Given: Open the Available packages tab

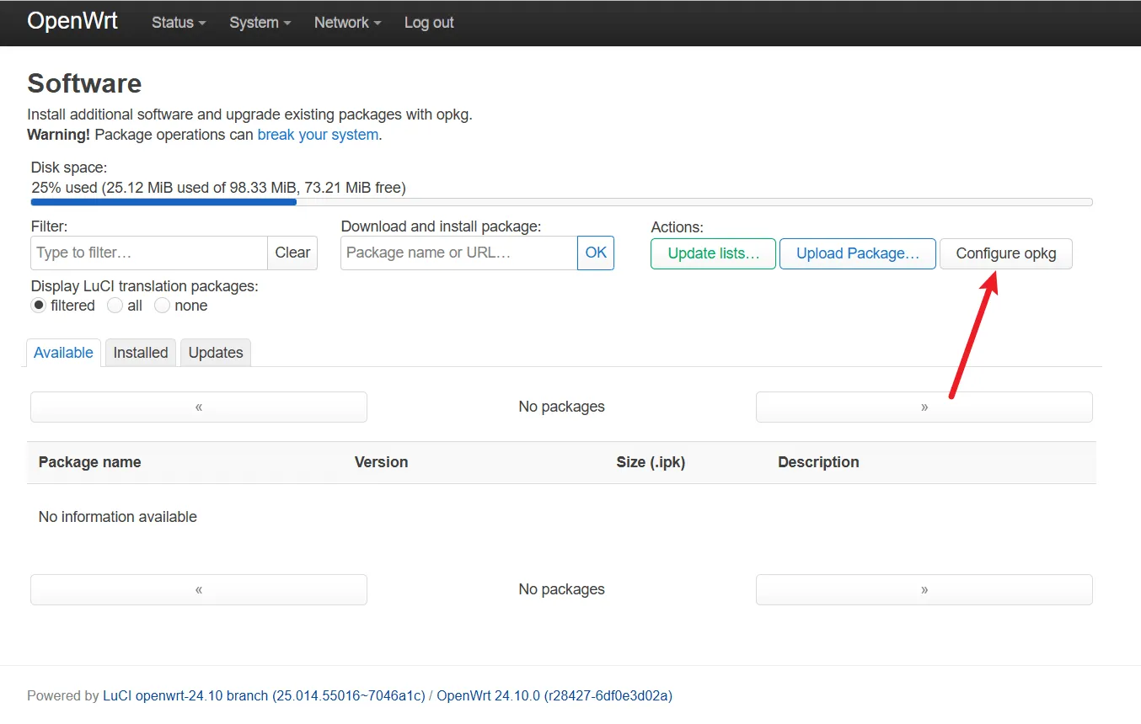Looking at the screenshot, I should [x=63, y=353].
